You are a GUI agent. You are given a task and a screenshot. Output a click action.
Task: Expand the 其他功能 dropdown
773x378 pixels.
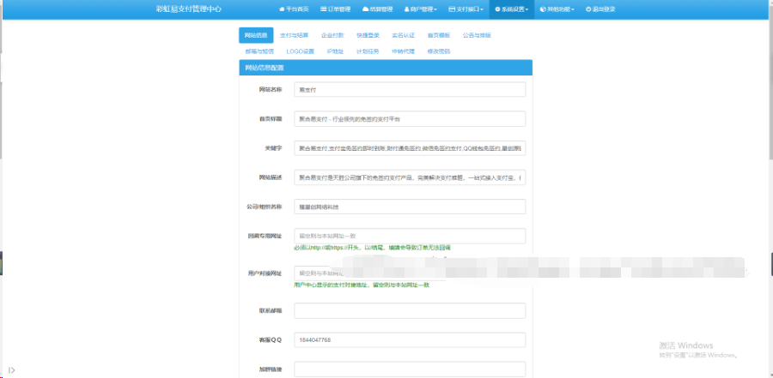tap(557, 9)
